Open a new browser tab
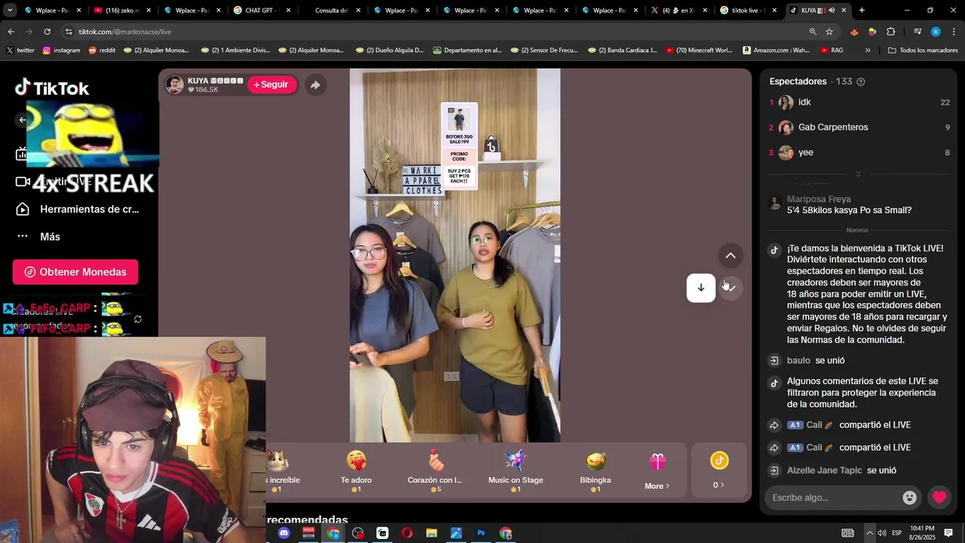 click(x=862, y=11)
